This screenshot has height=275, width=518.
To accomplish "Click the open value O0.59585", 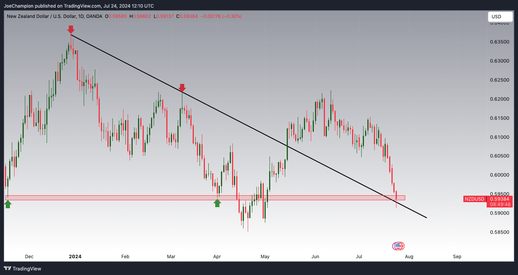I will pyautogui.click(x=116, y=16).
